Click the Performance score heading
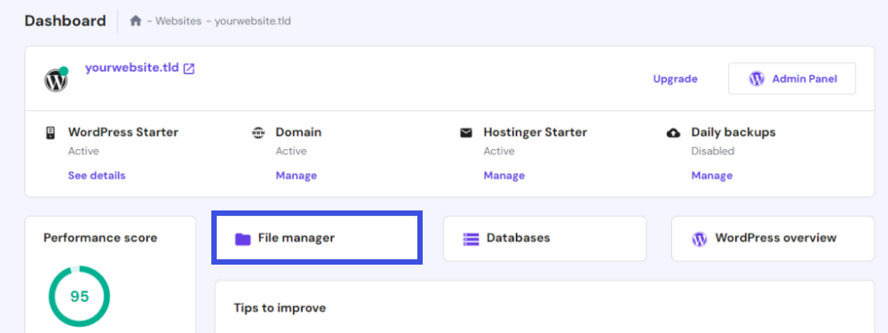The height and width of the screenshot is (333, 888). point(100,238)
